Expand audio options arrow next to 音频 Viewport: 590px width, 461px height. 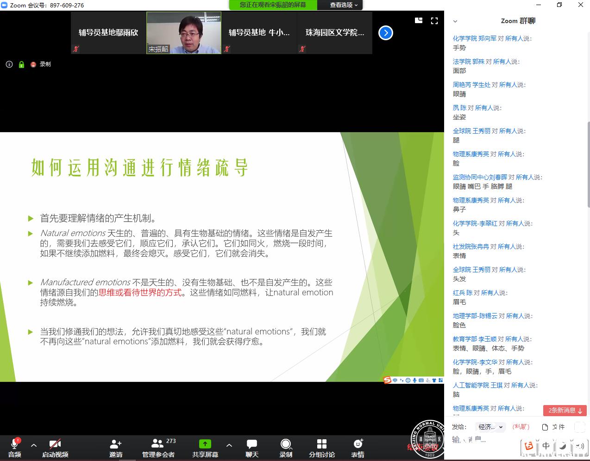(x=34, y=445)
